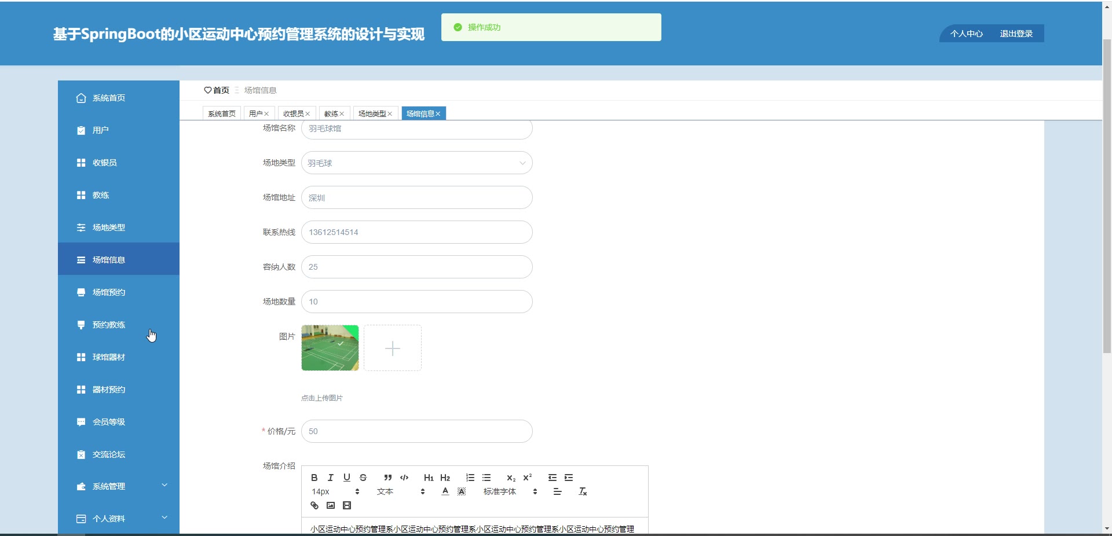
Task: Increase indent in the editor
Action: [569, 478]
